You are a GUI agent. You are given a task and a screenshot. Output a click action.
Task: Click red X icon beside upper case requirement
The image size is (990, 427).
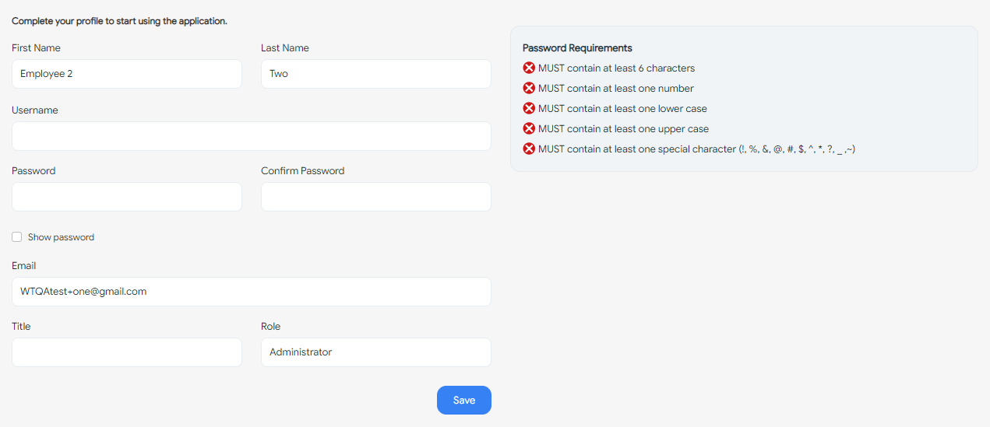pos(529,129)
